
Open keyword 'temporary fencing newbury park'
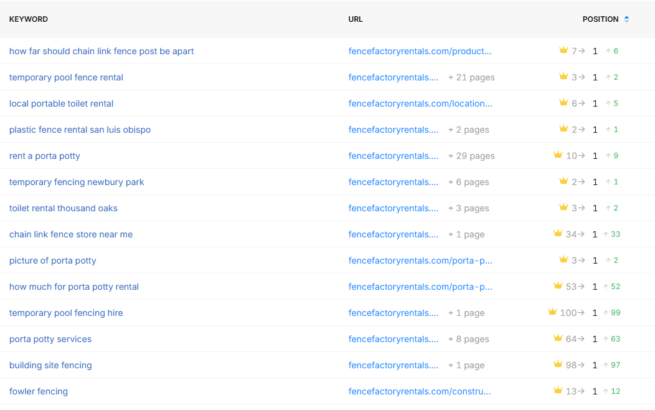click(77, 182)
